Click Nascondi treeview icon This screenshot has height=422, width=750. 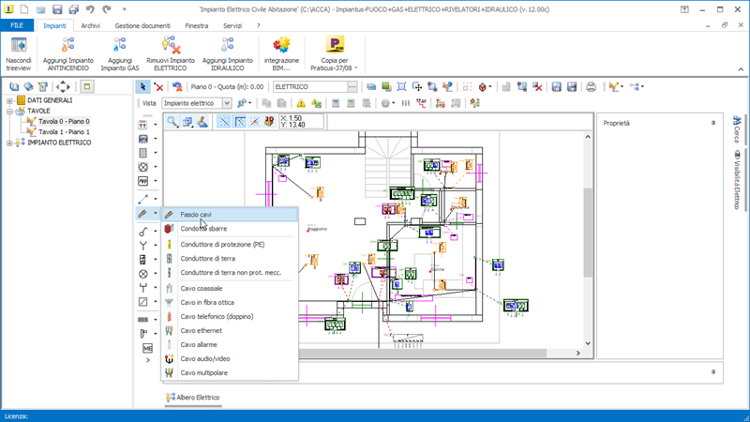(19, 45)
